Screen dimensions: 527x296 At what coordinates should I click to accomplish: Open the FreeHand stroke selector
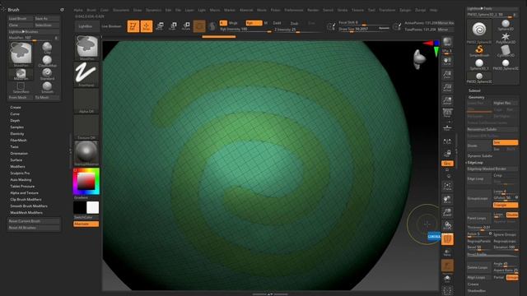click(86, 75)
